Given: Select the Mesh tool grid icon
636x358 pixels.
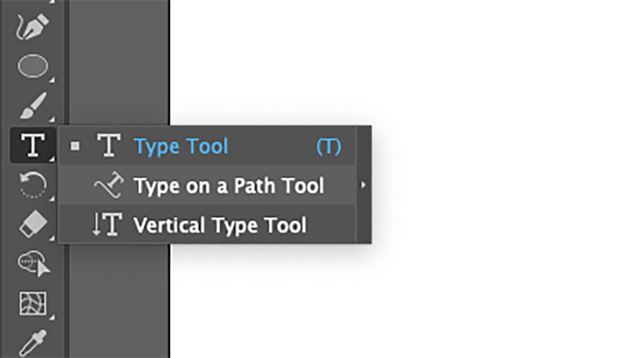Looking at the screenshot, I should [33, 303].
